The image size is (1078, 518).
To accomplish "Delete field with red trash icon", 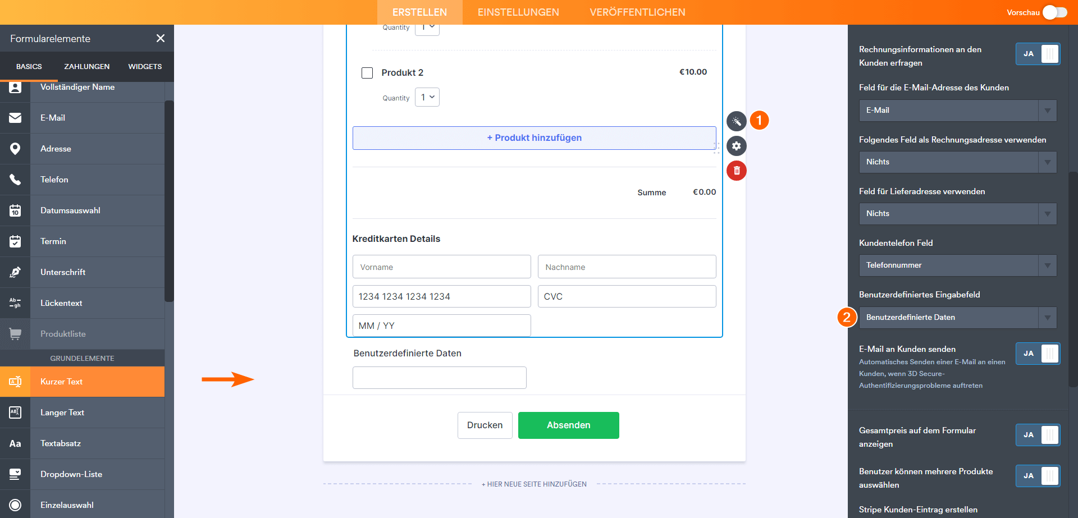I will point(737,171).
